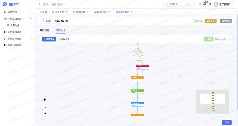Toggle canvas lock icon
238x126 pixels.
tap(45, 113)
